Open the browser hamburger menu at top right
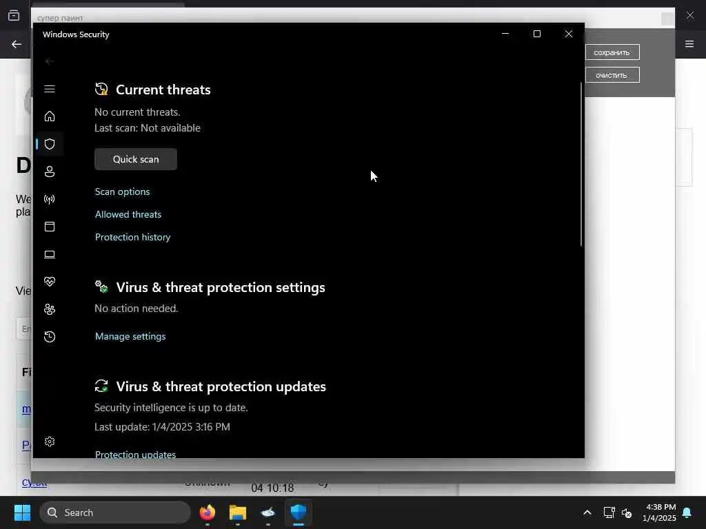The image size is (706, 529). coord(689,44)
